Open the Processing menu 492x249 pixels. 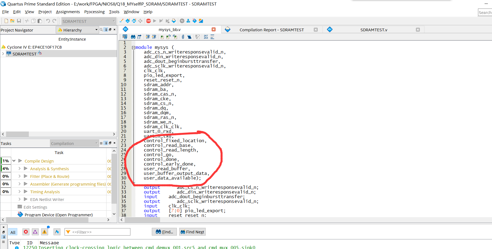[x=94, y=12]
